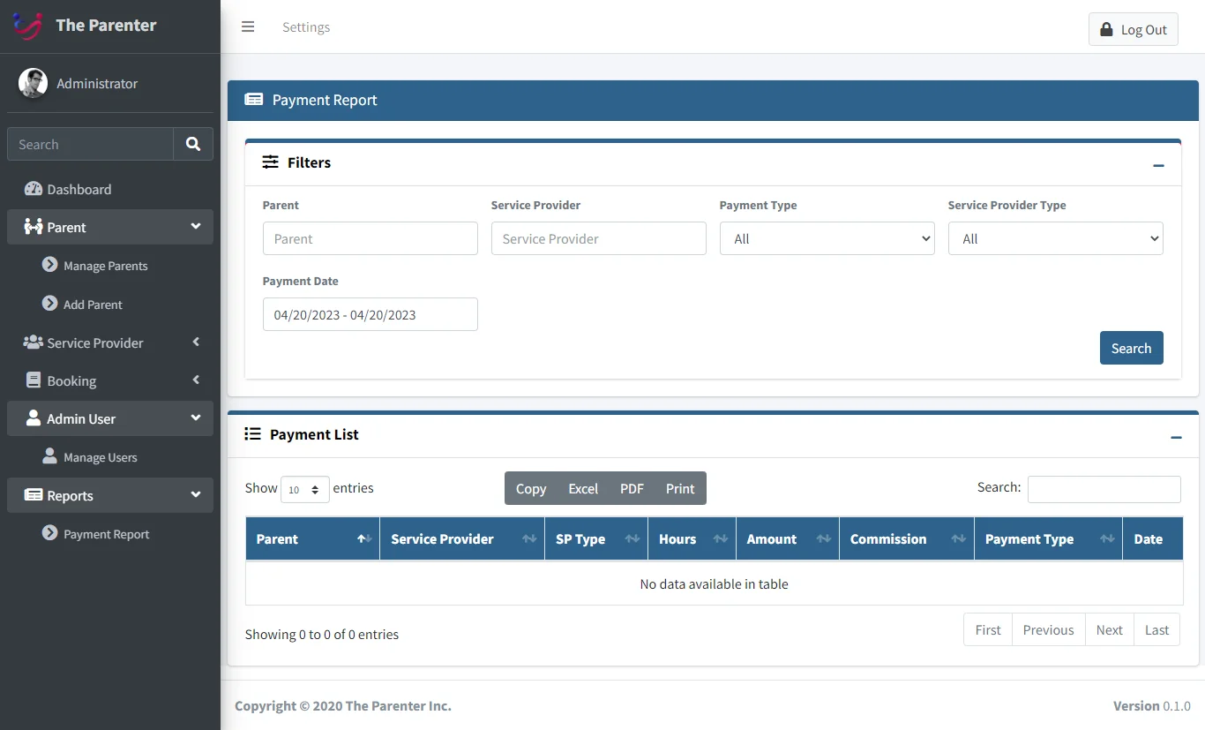Expand the Service Provider sidebar menu
Image resolution: width=1205 pixels, height=730 pixels.
[110, 342]
